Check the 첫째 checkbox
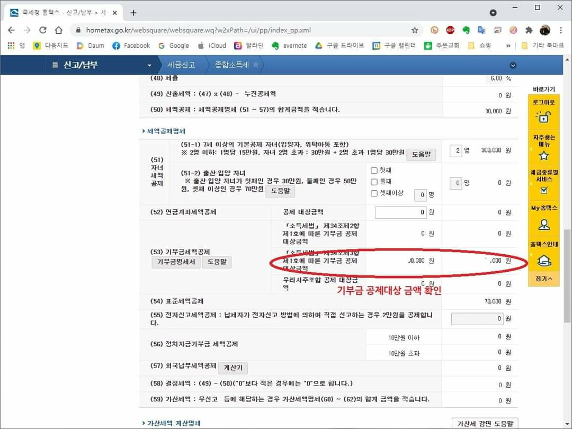Image resolution: width=572 pixels, height=429 pixels. pyautogui.click(x=374, y=171)
